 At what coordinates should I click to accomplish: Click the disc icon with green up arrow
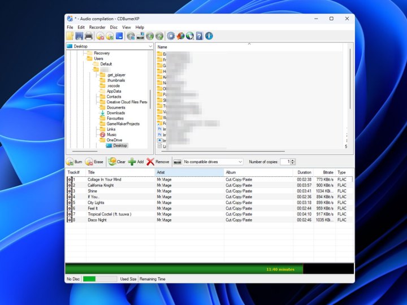[159, 36]
